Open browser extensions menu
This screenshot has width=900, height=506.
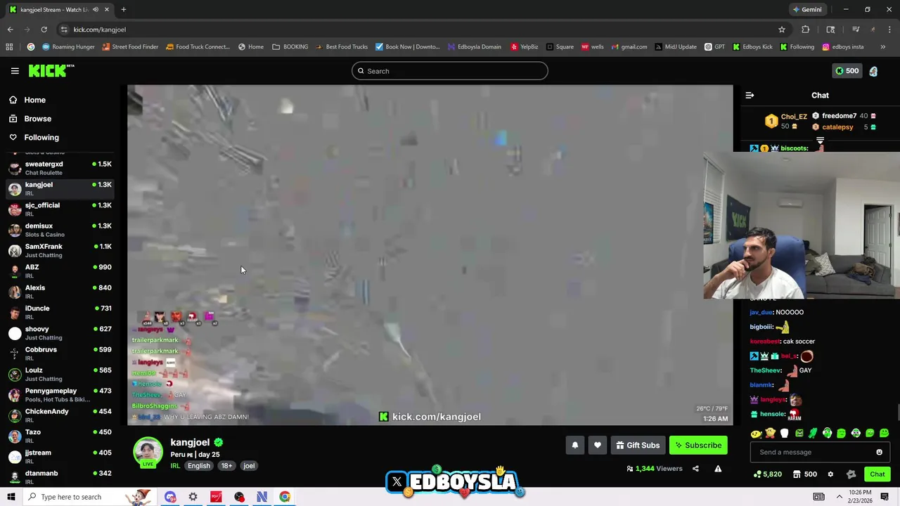coord(805,30)
